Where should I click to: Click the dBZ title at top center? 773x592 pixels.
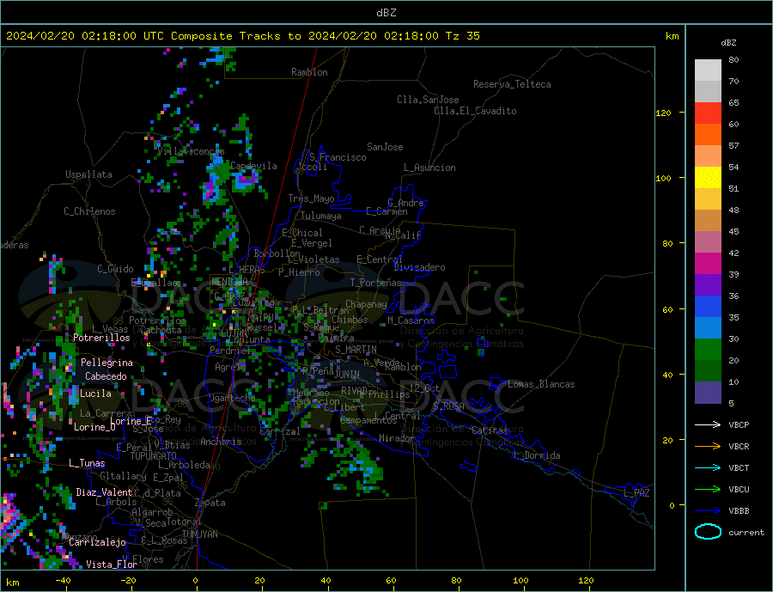[386, 13]
